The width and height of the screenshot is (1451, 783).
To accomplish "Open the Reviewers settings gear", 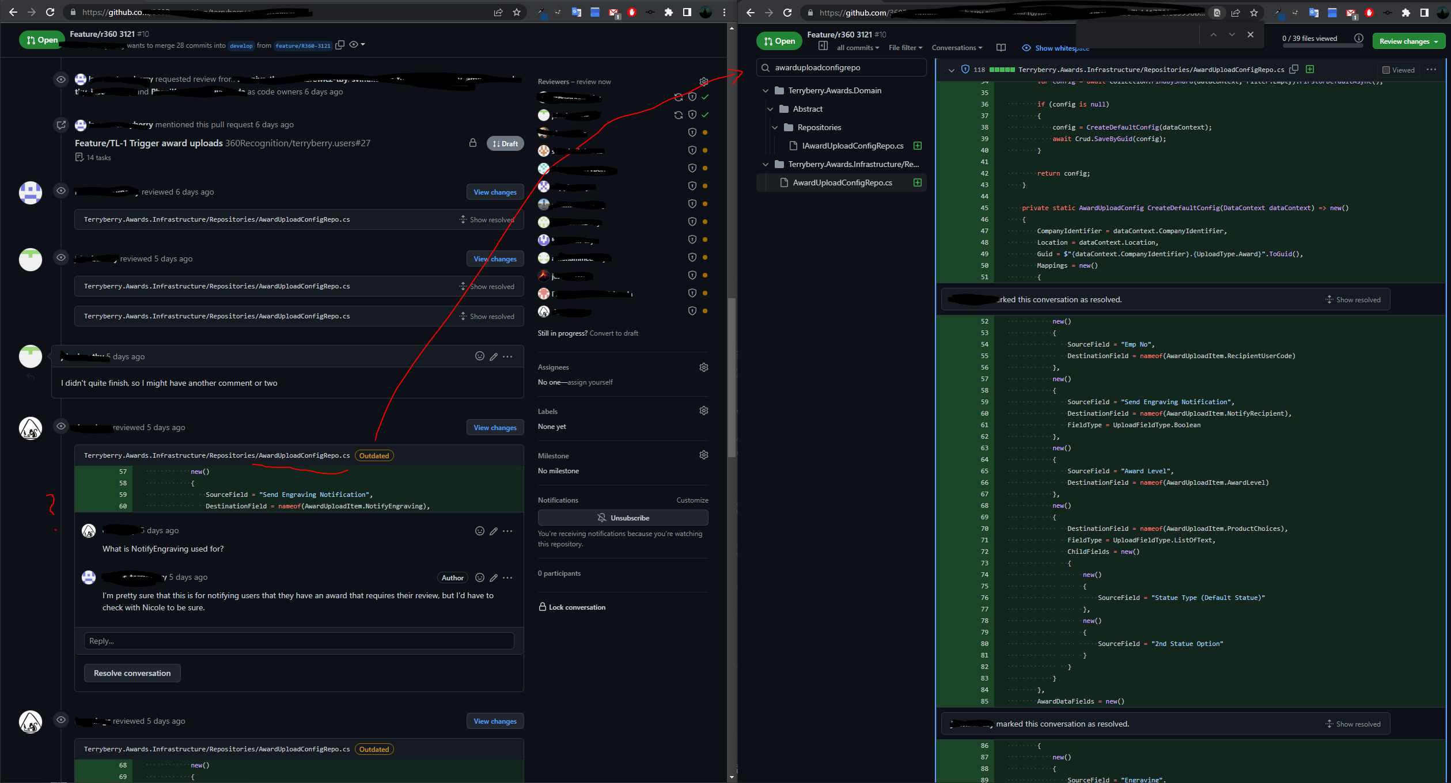I will click(x=703, y=82).
